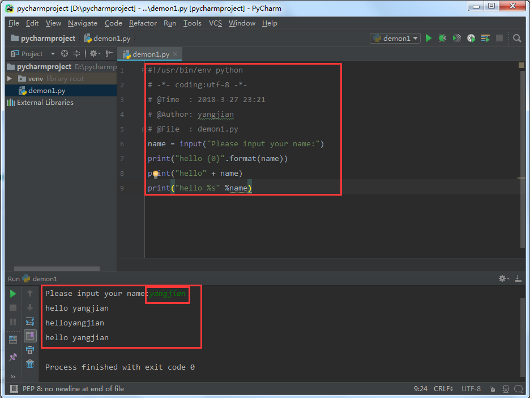Click pycharmproject breadcrumb in navigation bar
Viewport: 530px width, 398px height.
43,38
